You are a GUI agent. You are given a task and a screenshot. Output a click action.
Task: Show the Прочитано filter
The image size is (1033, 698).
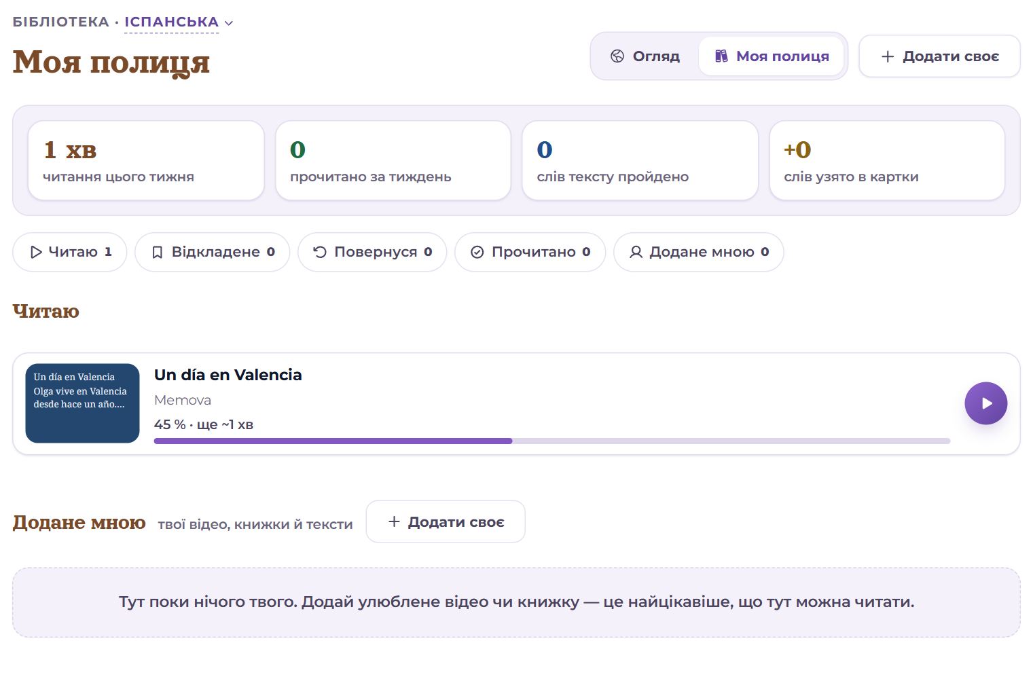tap(530, 252)
